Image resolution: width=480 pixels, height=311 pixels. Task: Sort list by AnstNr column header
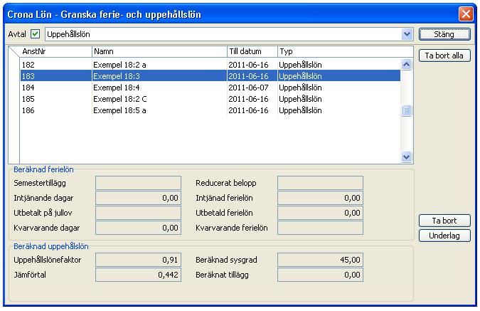(55, 51)
